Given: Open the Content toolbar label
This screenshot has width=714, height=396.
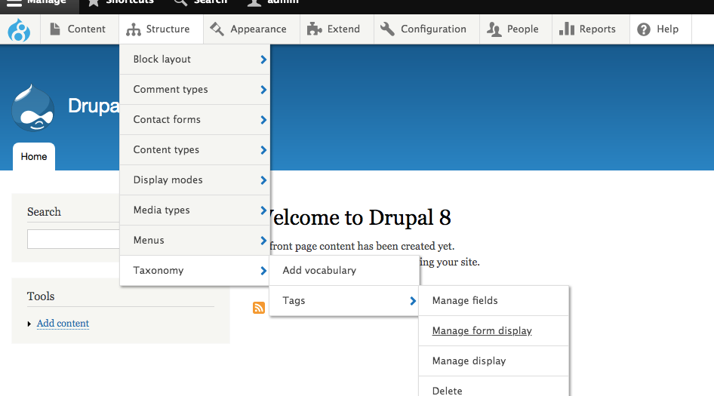Looking at the screenshot, I should (87, 29).
